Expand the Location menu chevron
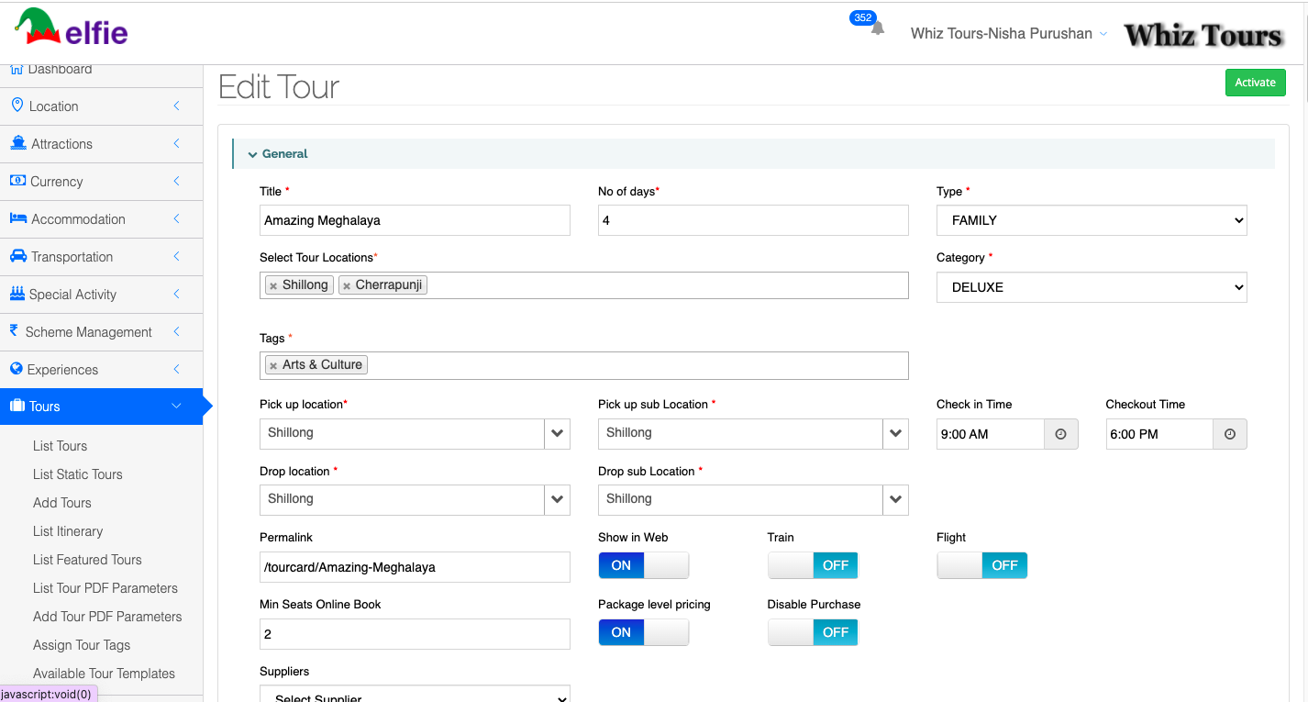Screen dimensions: 1308x702 (177, 106)
